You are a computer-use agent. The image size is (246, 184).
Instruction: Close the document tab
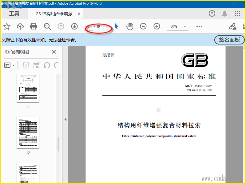click(79, 14)
